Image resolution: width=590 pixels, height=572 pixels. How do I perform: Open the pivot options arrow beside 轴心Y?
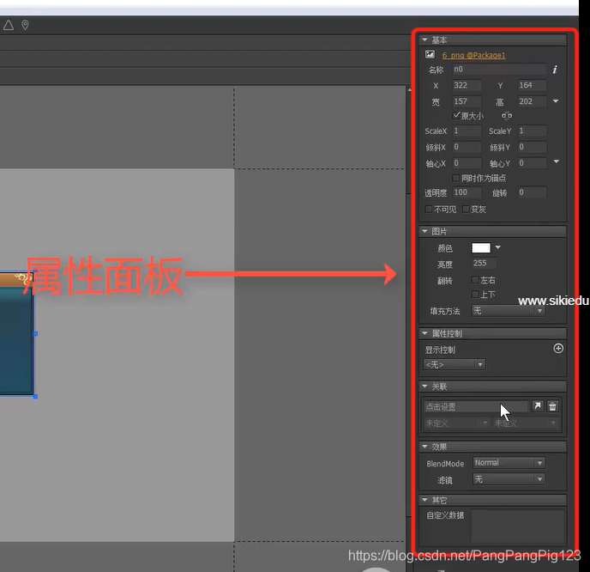point(557,161)
